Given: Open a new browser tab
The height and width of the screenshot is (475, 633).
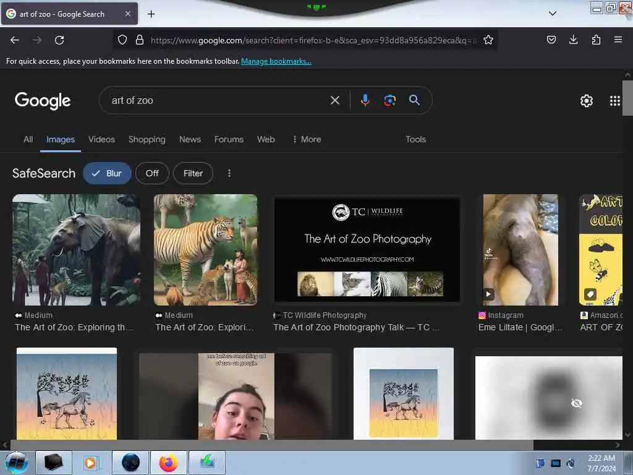Looking at the screenshot, I should [x=151, y=14].
